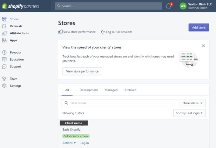Click the green WA account avatar
Viewport: 216px width, 148px height.
pyautogui.click(x=183, y=6)
